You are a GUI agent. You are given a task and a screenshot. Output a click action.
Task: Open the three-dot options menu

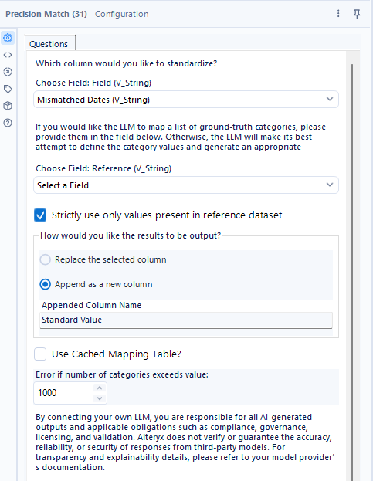tap(338, 13)
